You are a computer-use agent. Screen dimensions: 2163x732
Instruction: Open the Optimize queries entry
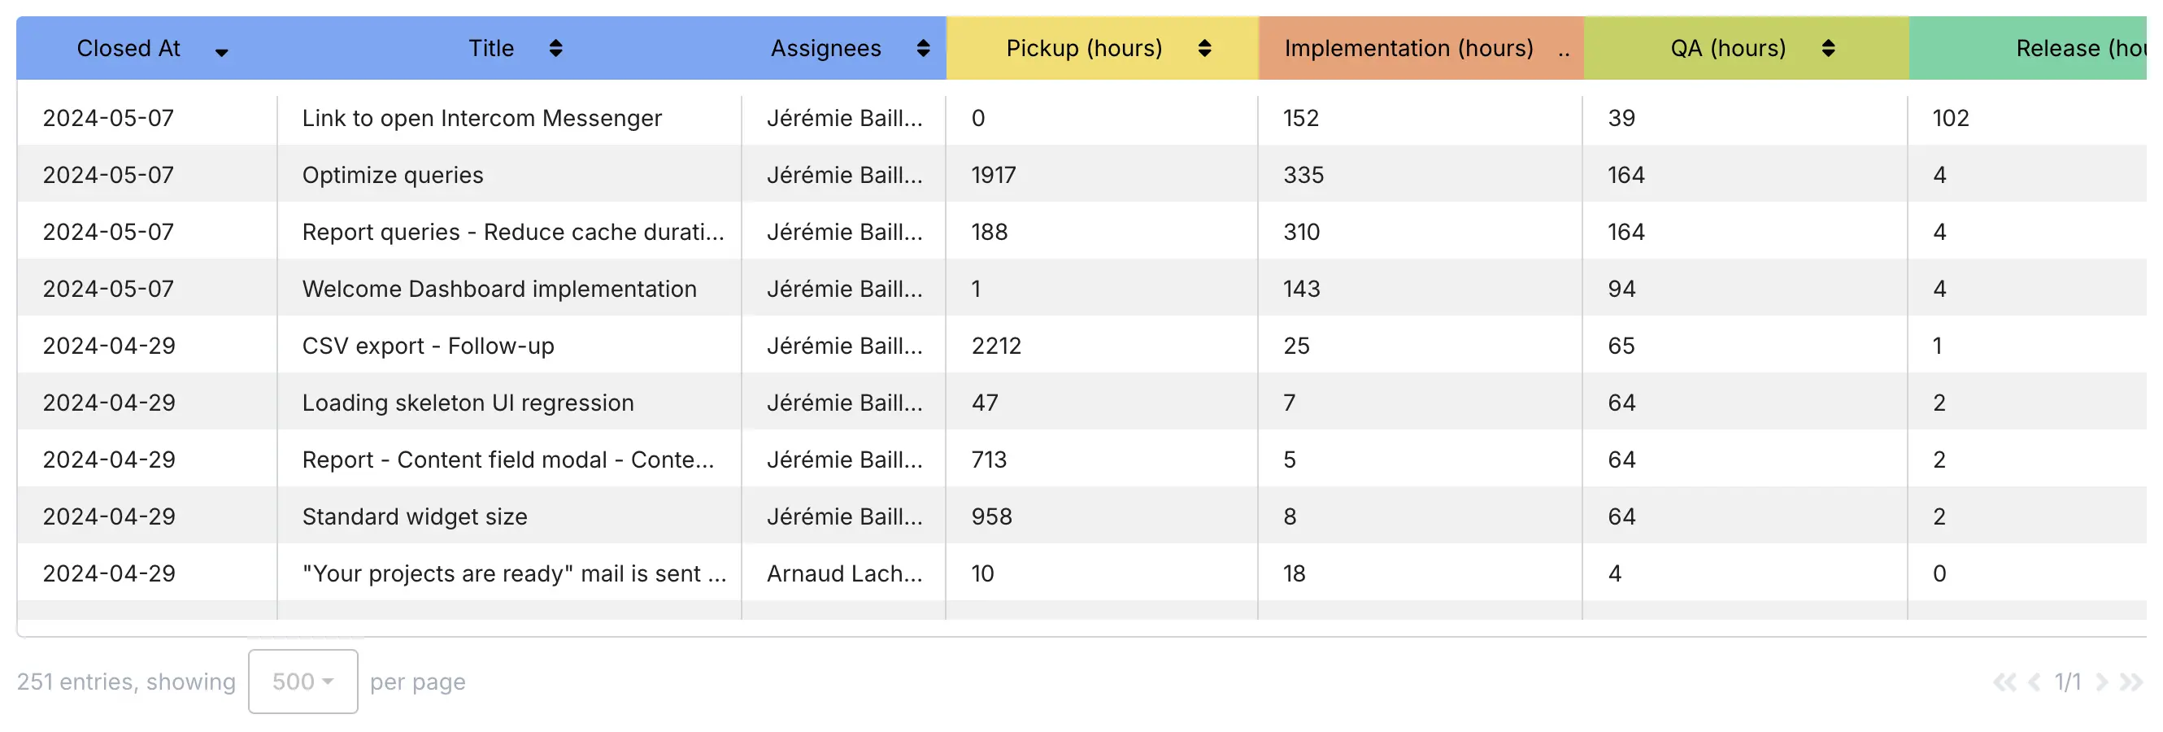(x=392, y=175)
